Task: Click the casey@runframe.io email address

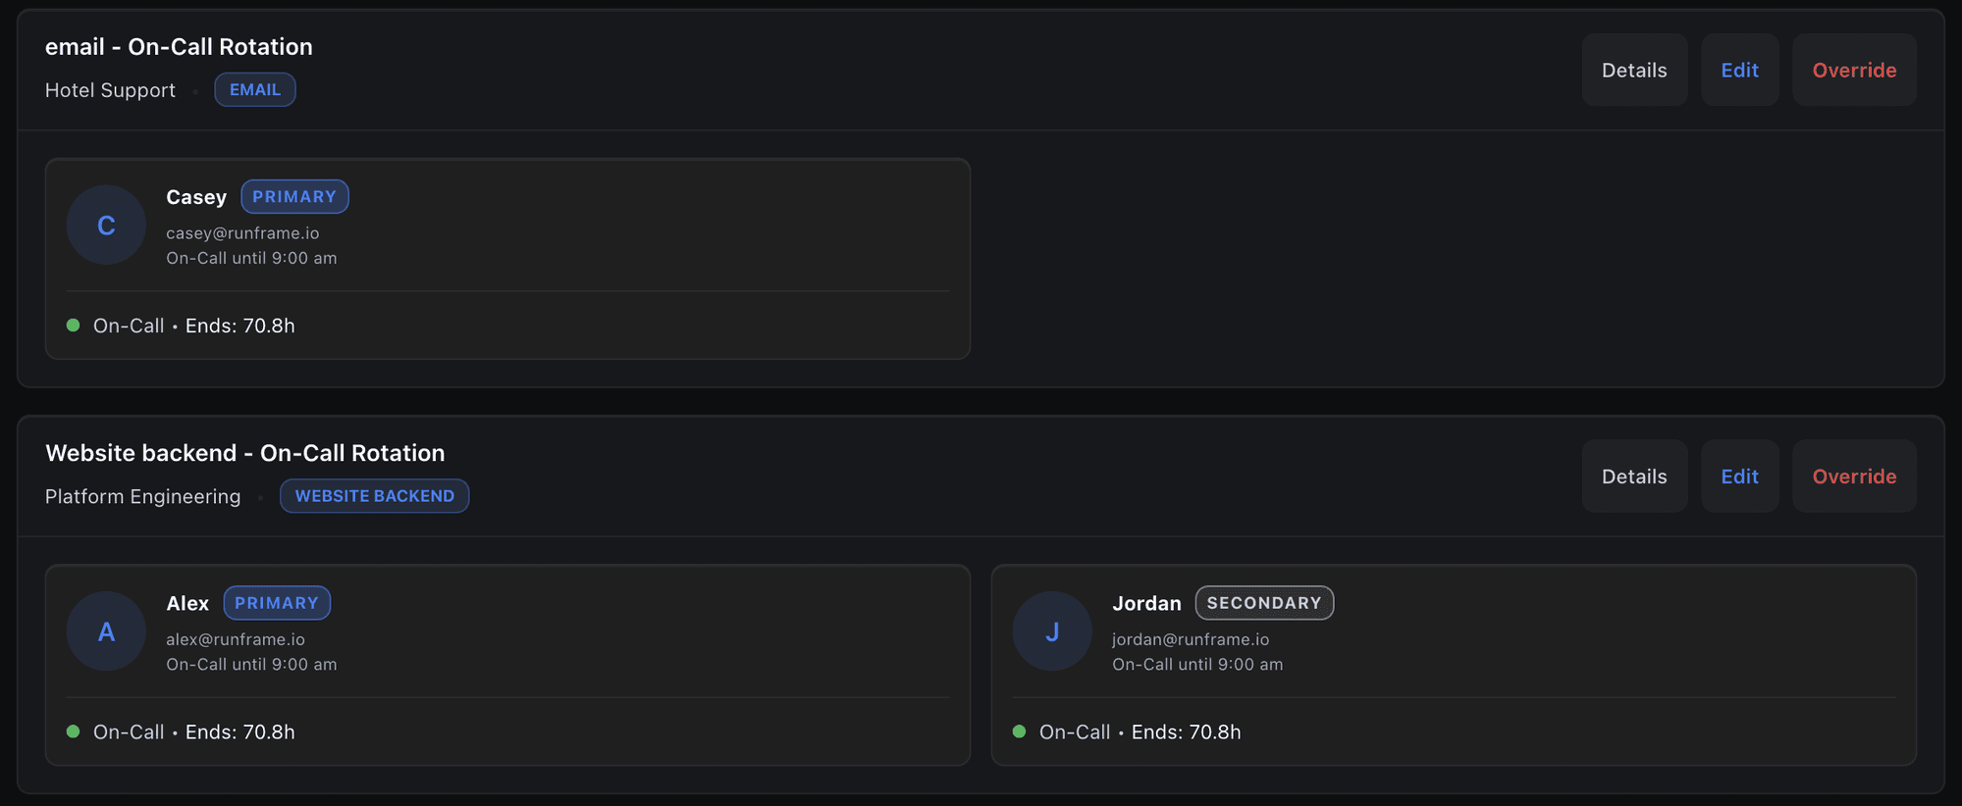Action: (x=242, y=233)
